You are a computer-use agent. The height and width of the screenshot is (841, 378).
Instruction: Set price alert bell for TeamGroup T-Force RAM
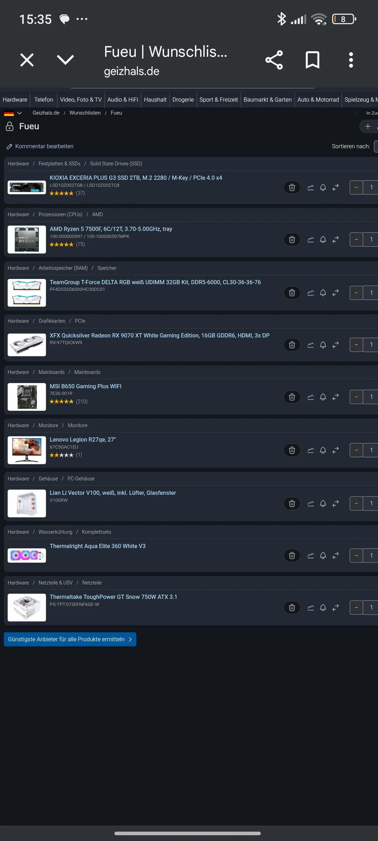(x=323, y=293)
